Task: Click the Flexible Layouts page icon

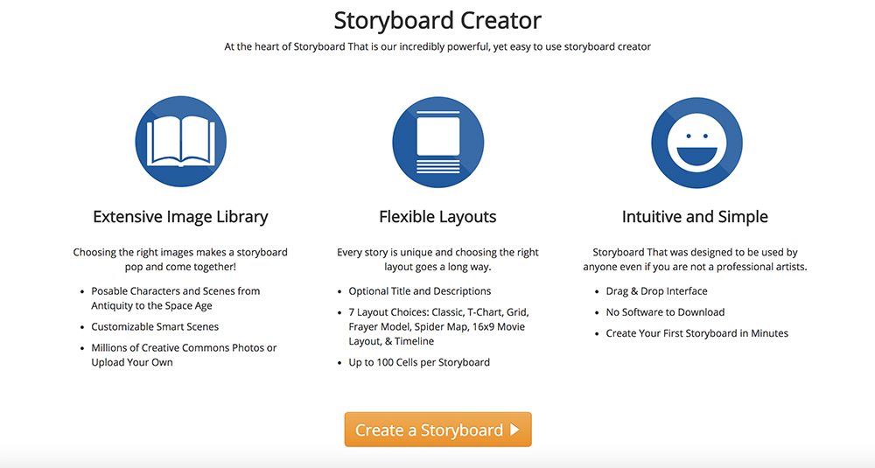Action: click(x=438, y=142)
